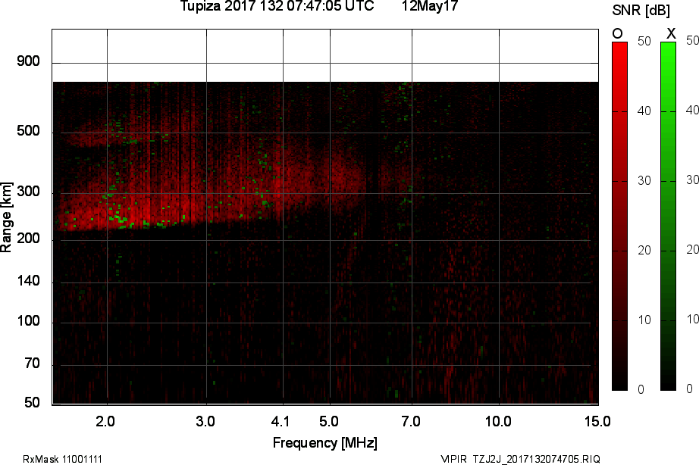
Task: Click the green X-mode SNR color bar
Action: [668, 216]
